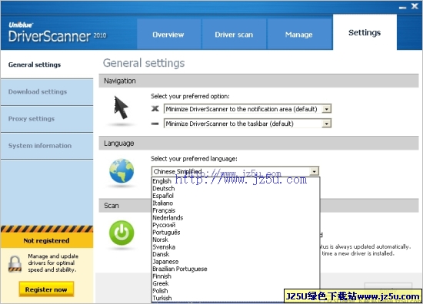423x304 pixels.
Task: Click the Not registered banner
Action: pyautogui.click(x=47, y=240)
